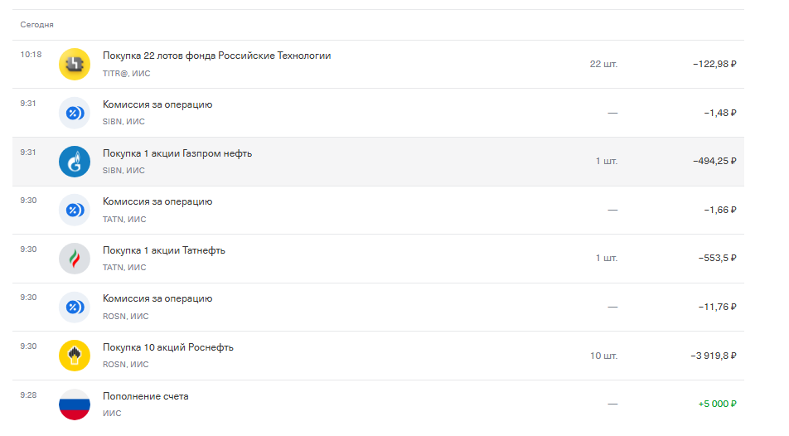Open Покупка 1 акции Газпром нефть
Screen dimensions: 789x436
(x=177, y=153)
